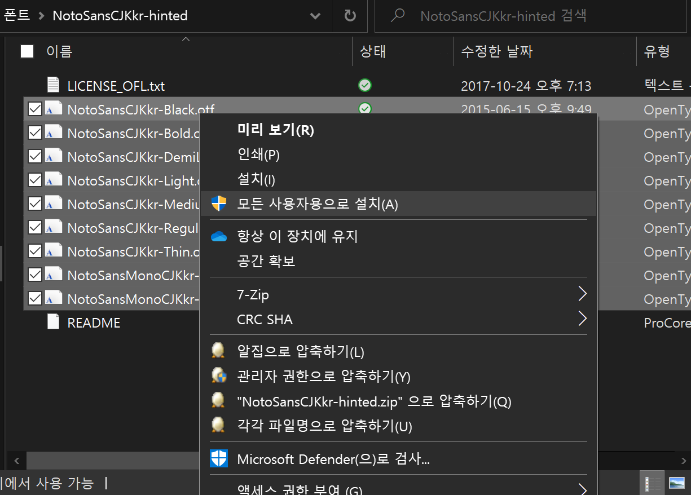Click the sync status icon for LICENSE_OFL.txt
Image resolution: width=691 pixels, height=495 pixels.
[365, 86]
